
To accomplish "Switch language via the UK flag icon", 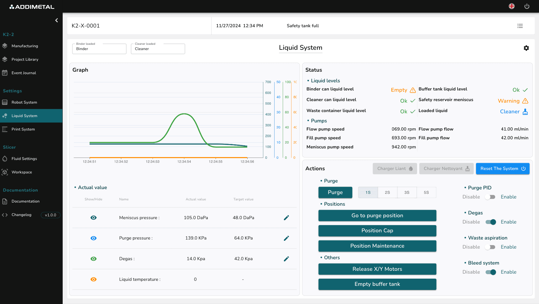I will [511, 6].
